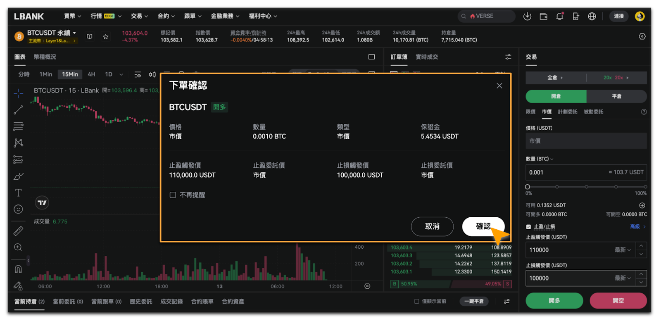Select the text tool in chart toolbar
Viewport: 661px width, 321px height.
click(x=18, y=193)
